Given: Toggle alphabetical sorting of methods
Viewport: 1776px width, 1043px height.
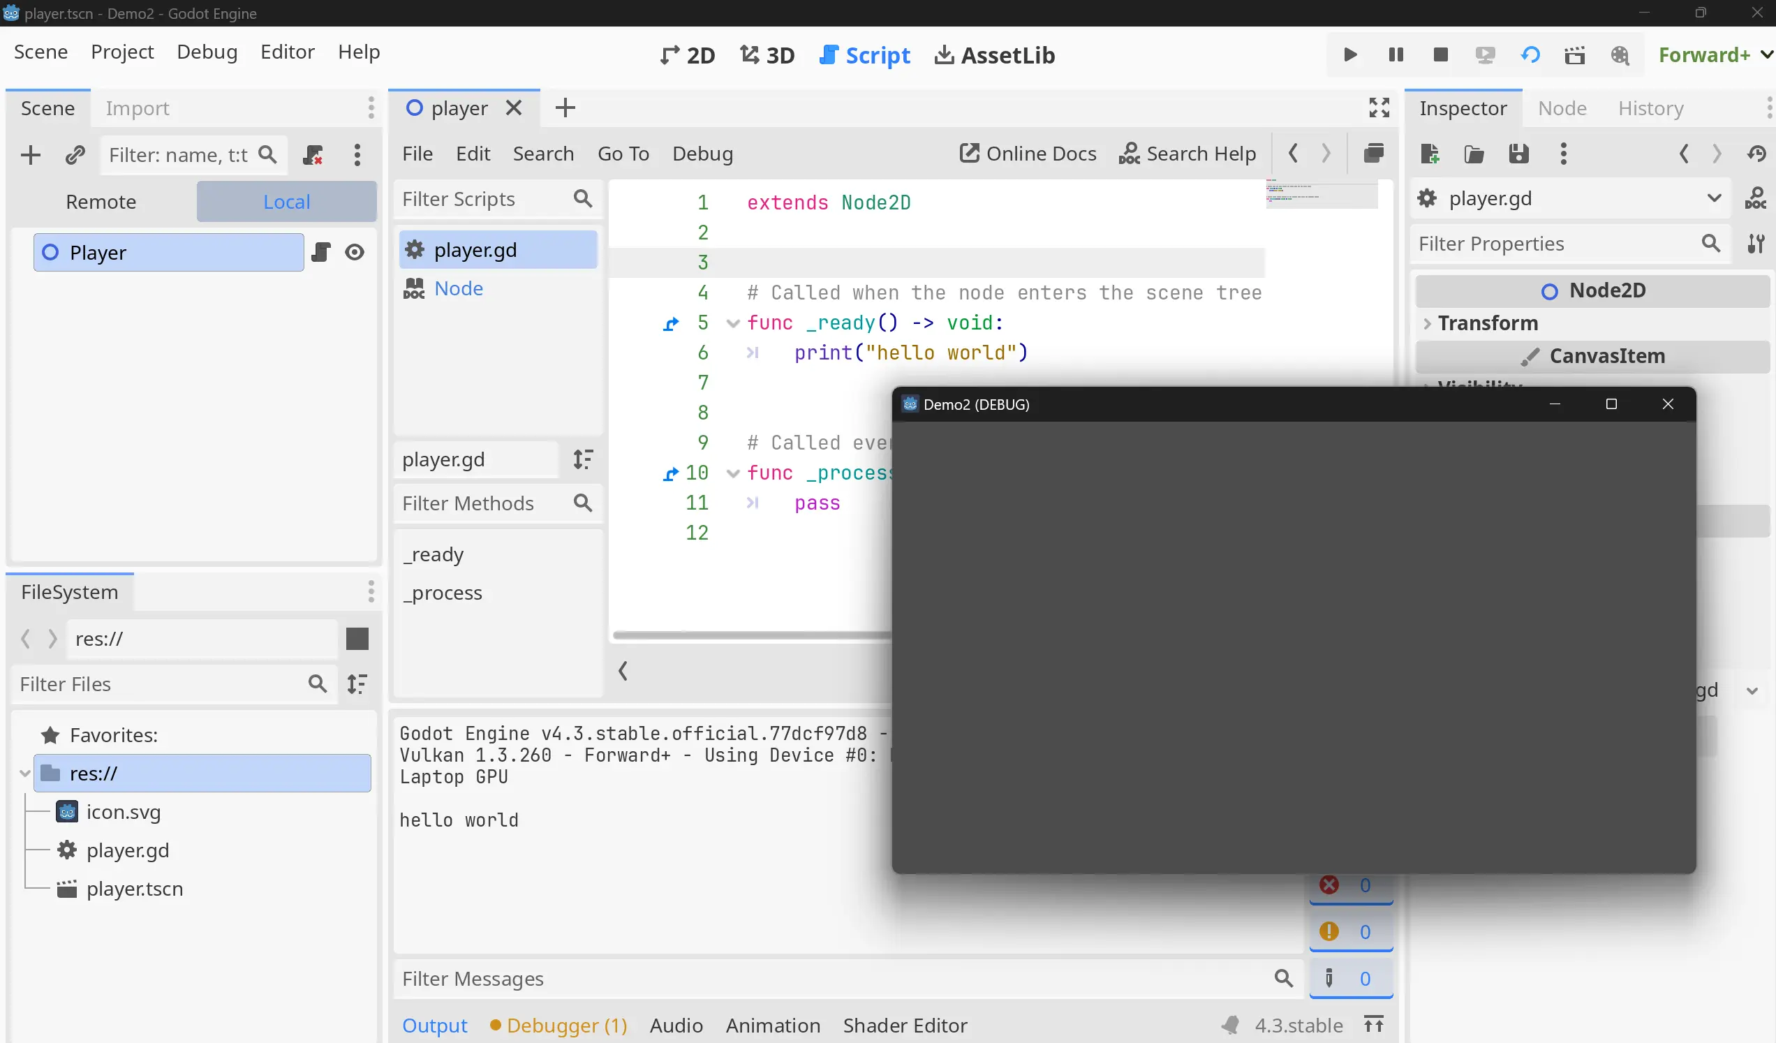Looking at the screenshot, I should click(583, 459).
